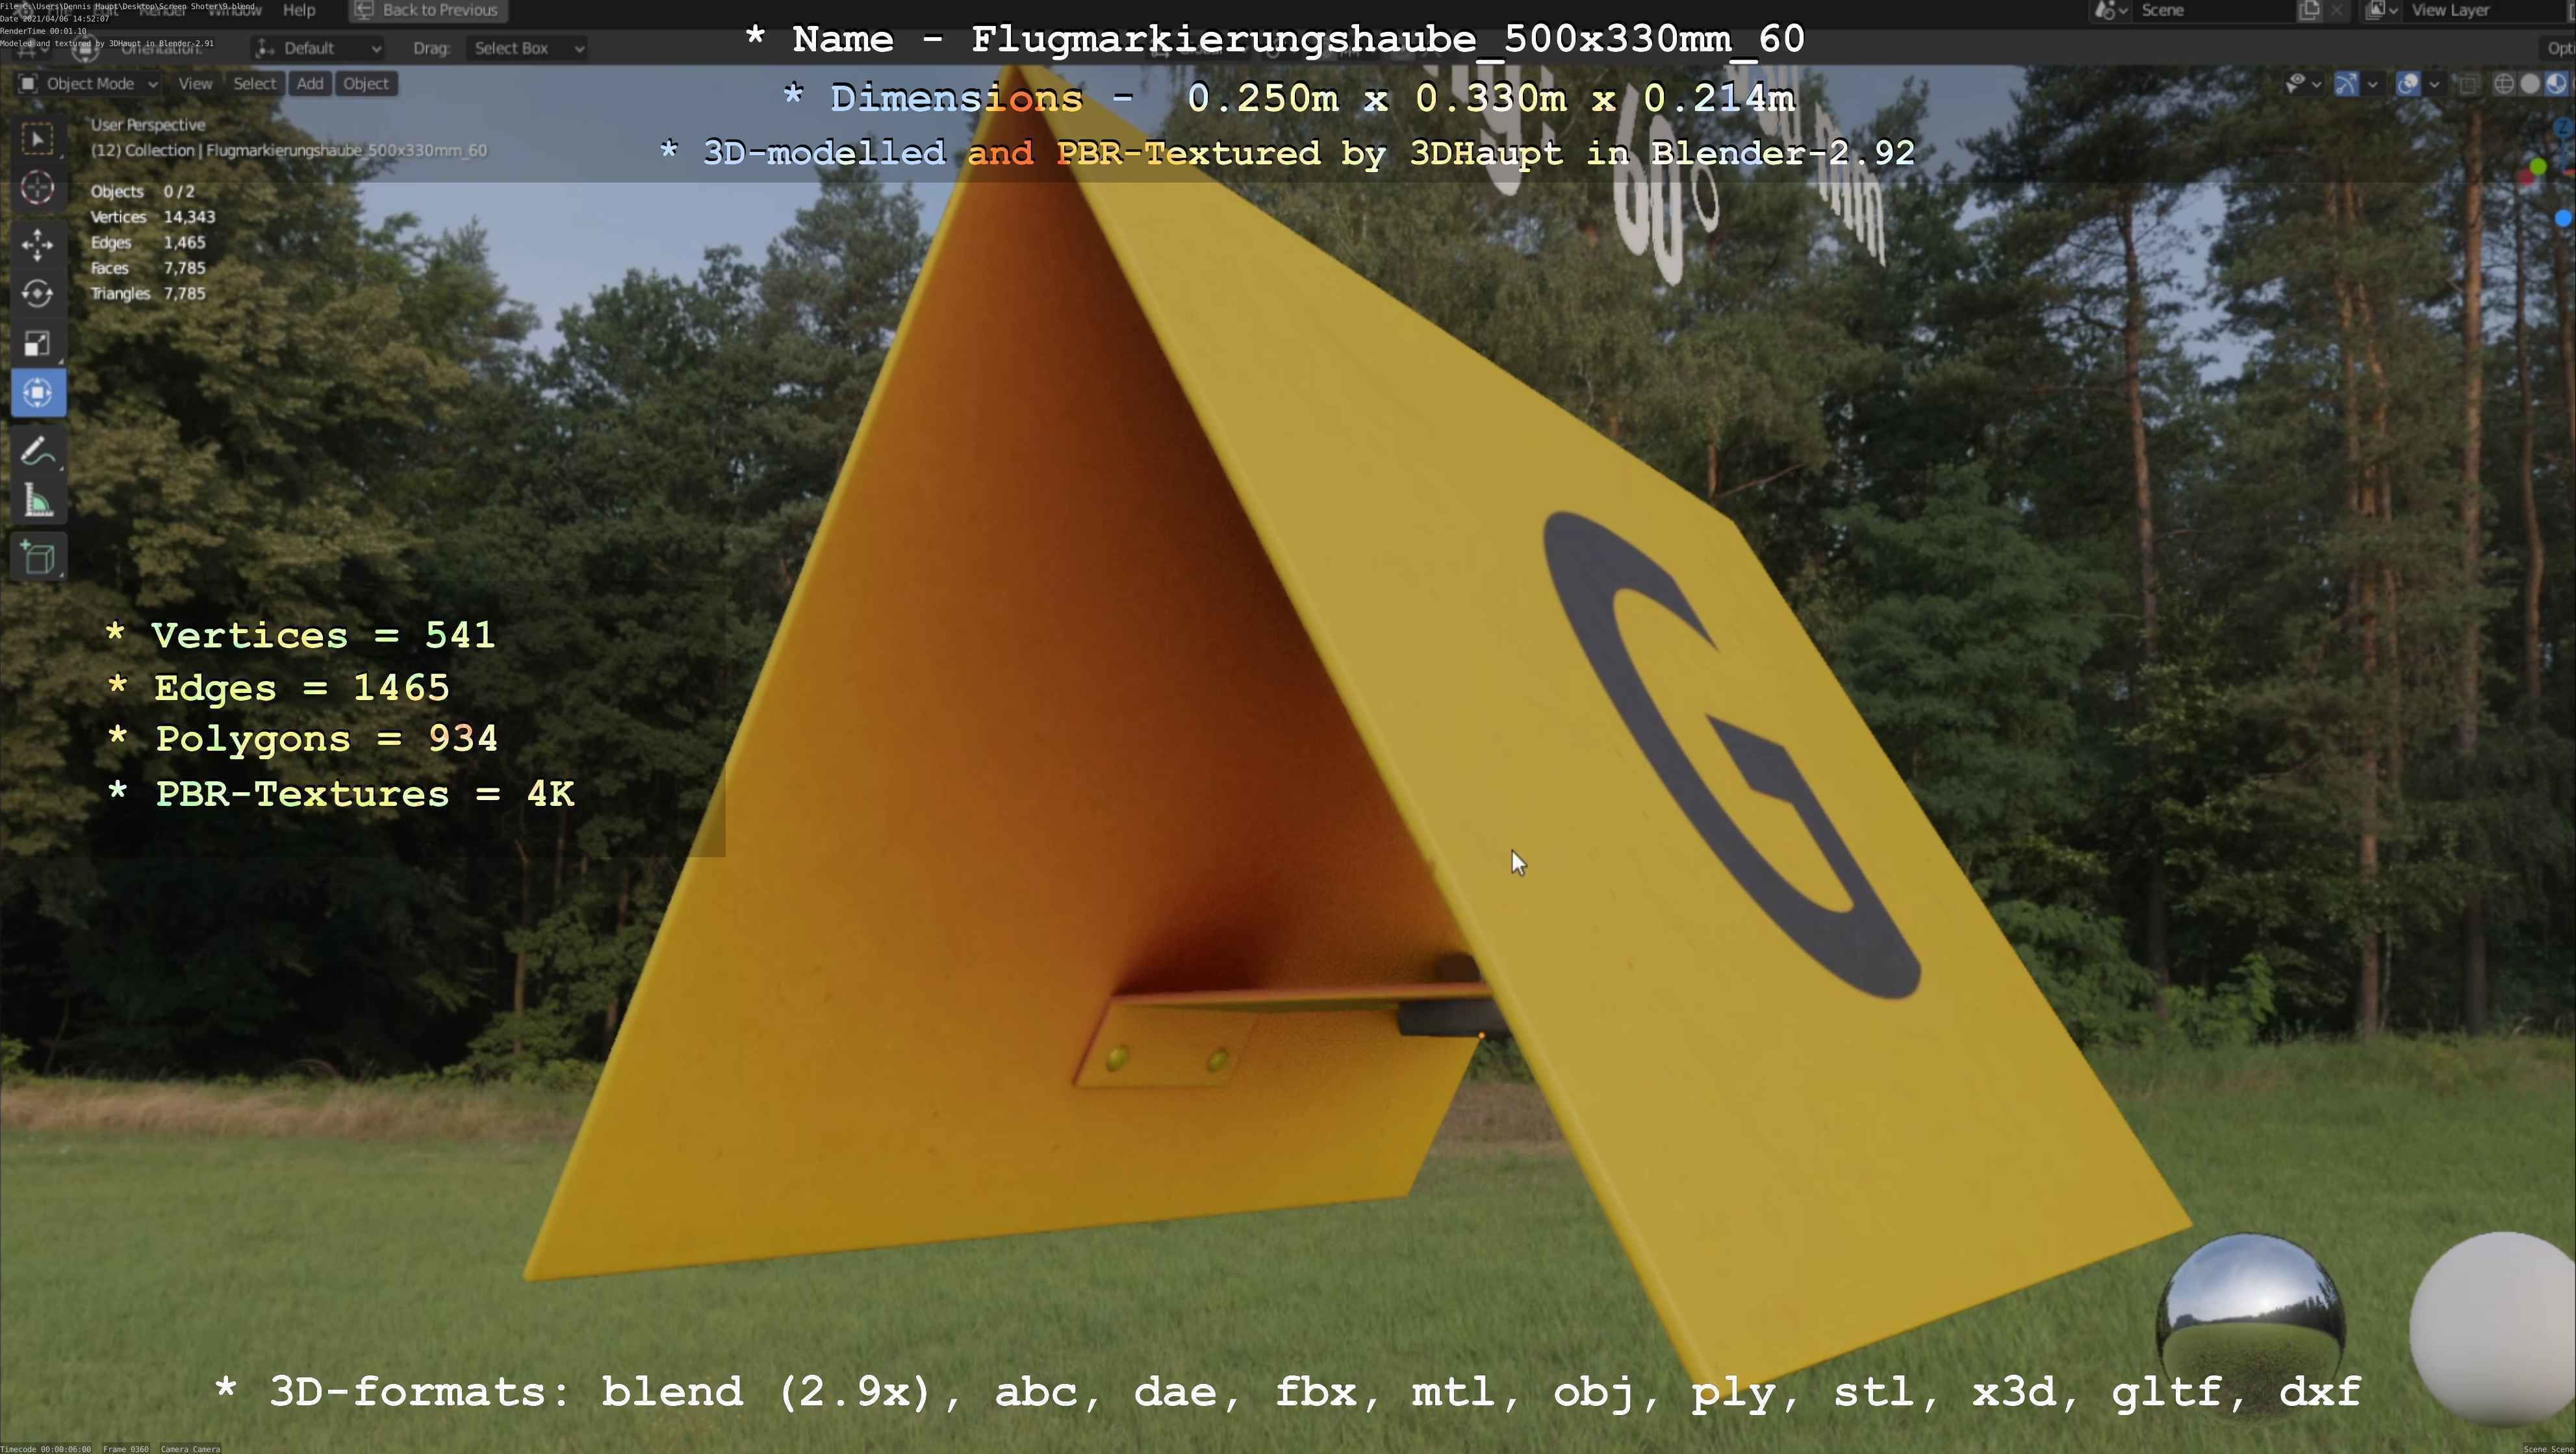2576x1454 pixels.
Task: Open the gizmo options dropdown arrow
Action: click(x=2372, y=84)
